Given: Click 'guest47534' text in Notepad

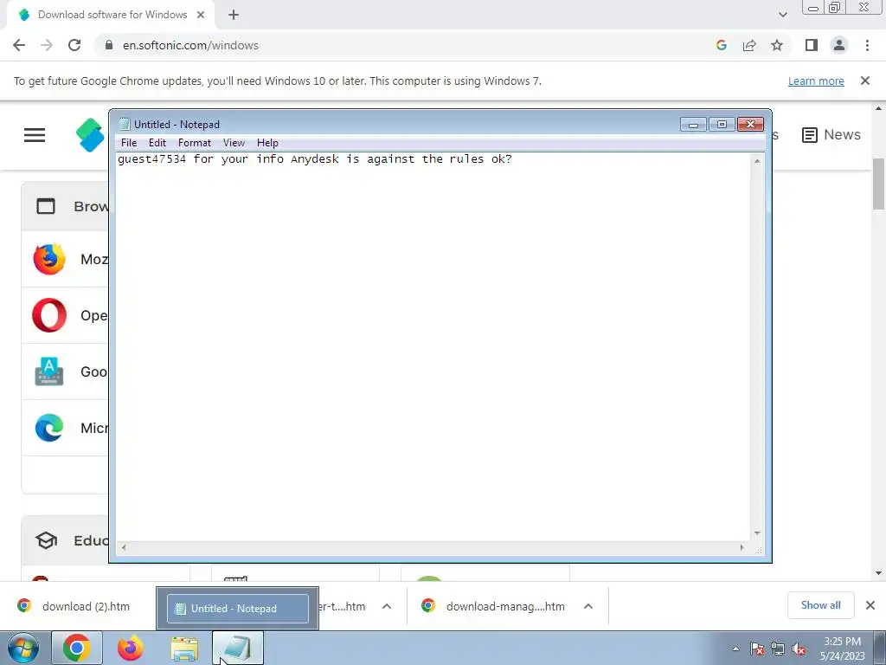Looking at the screenshot, I should pyautogui.click(x=151, y=159).
